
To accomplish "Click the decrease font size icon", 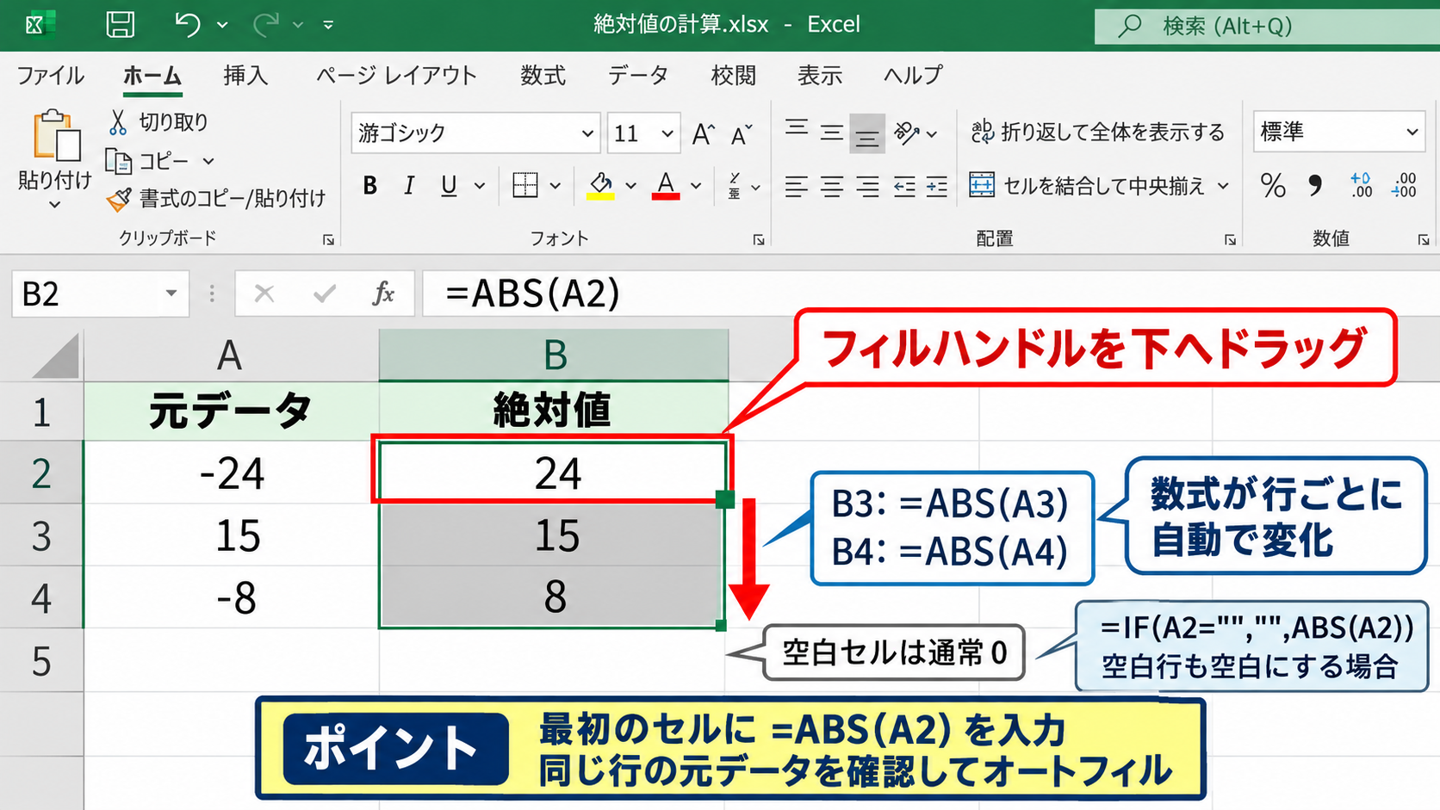I will (x=742, y=134).
